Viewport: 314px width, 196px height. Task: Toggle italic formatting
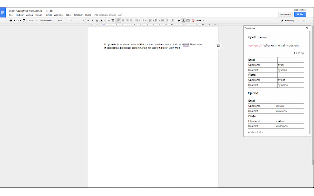pyautogui.click(x=92, y=21)
